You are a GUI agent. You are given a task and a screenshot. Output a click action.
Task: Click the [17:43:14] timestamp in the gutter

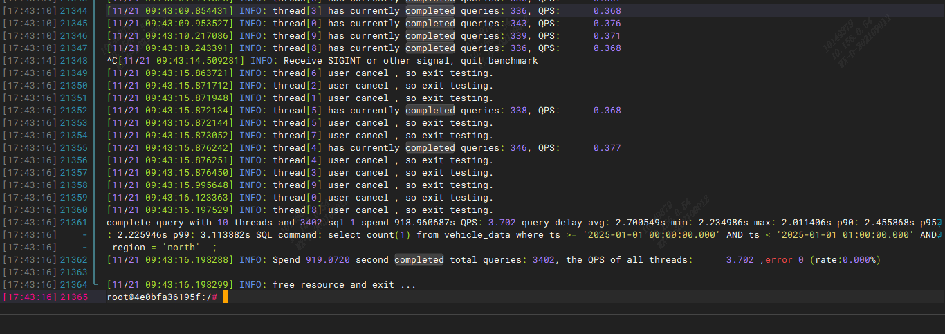click(x=30, y=61)
